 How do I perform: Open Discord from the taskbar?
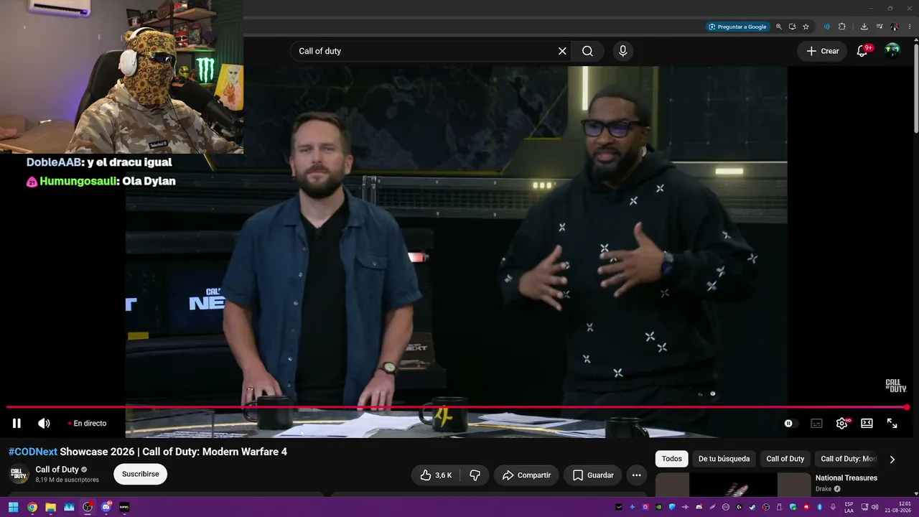coord(106,507)
